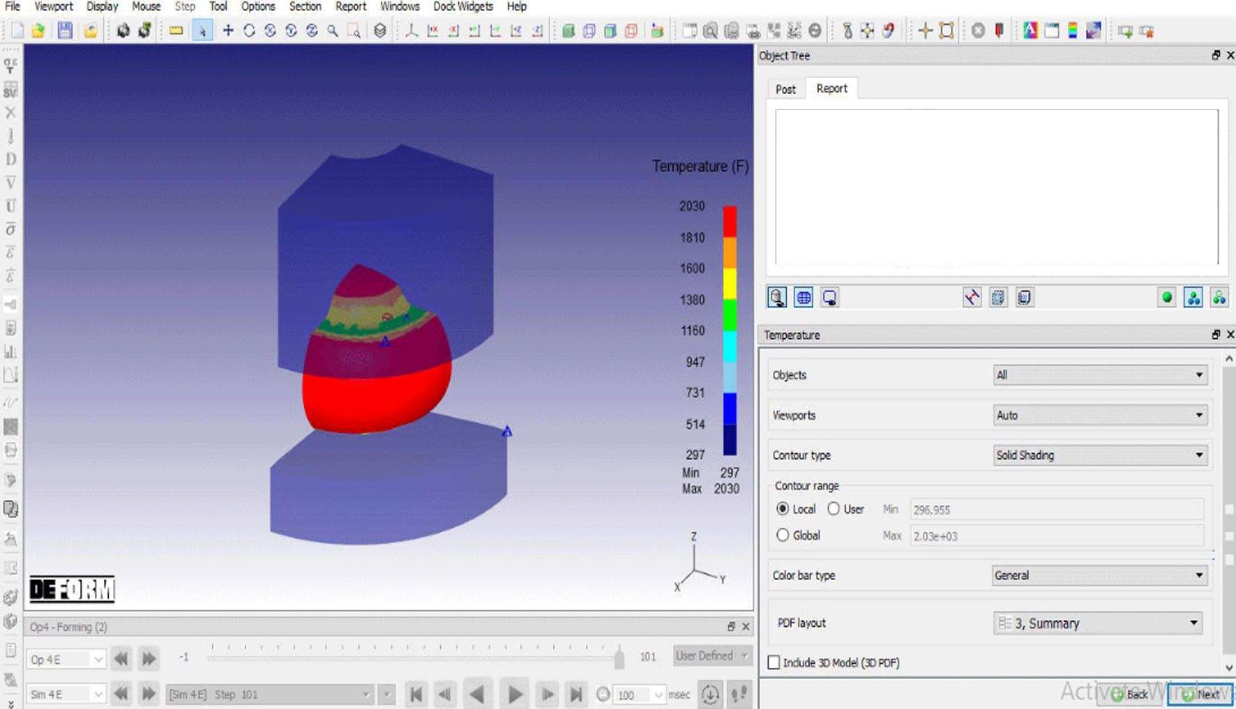The width and height of the screenshot is (1236, 709).
Task: Click the rainbow color bar icon
Action: (x=1072, y=31)
